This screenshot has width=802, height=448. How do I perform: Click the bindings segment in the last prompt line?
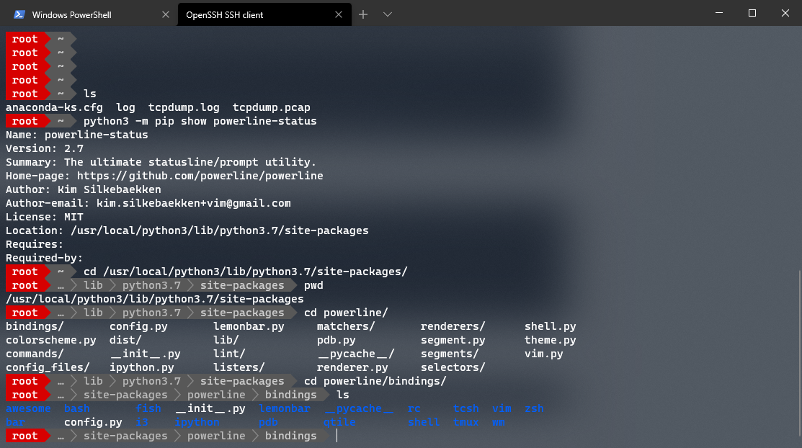pos(292,435)
